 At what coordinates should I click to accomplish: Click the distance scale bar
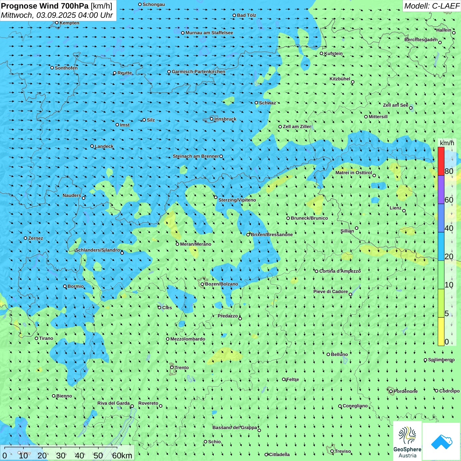[67, 452]
